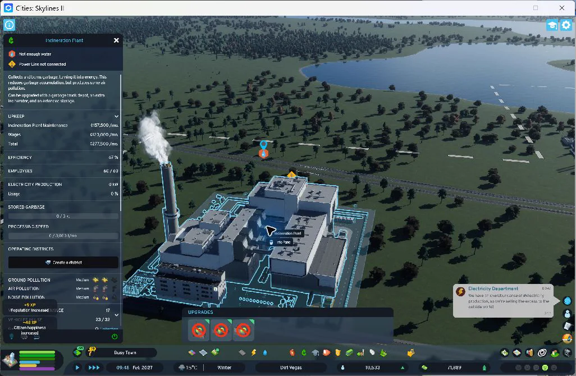Expand the vehicles section chevron
Screen dimensions: 576x376
[x=116, y=315]
